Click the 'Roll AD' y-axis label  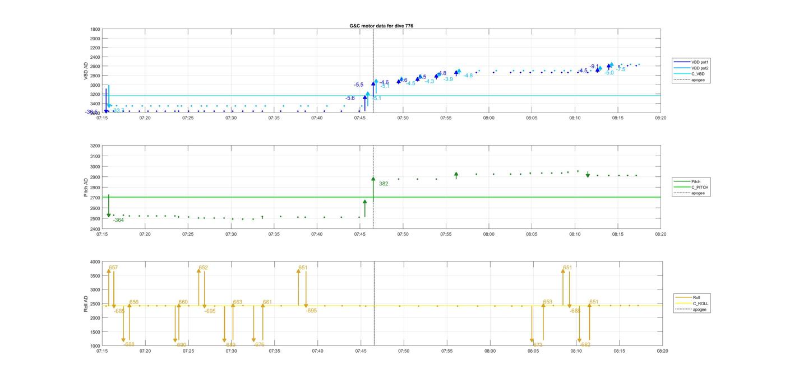pos(86,303)
